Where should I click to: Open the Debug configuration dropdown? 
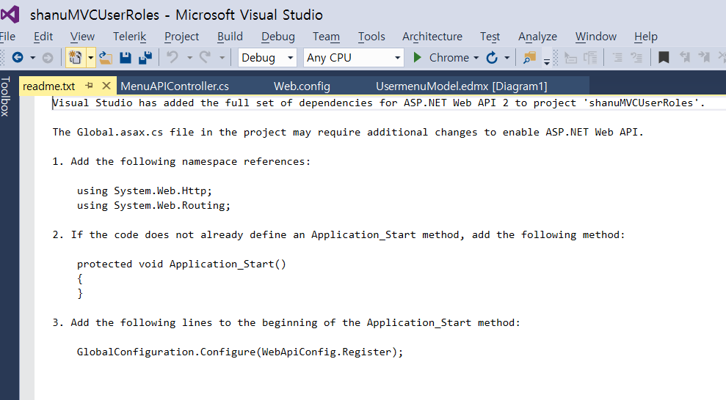268,57
